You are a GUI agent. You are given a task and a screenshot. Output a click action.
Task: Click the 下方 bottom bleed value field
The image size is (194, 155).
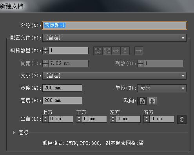(94, 119)
